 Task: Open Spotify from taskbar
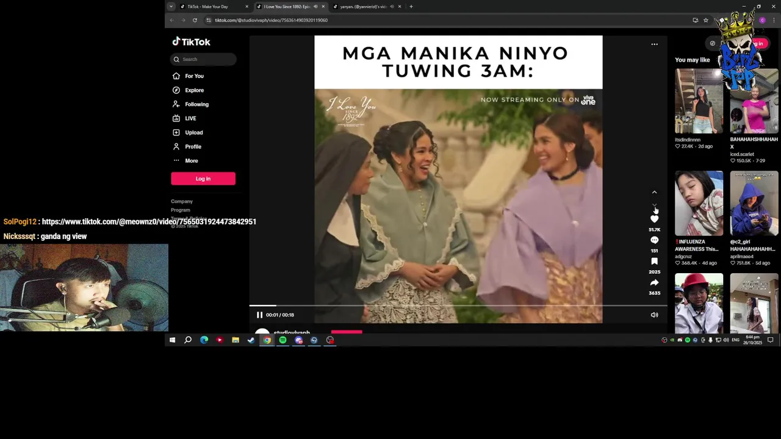click(283, 340)
